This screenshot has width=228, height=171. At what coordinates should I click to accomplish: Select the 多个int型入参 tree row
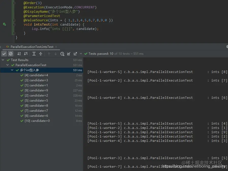pos(42,70)
